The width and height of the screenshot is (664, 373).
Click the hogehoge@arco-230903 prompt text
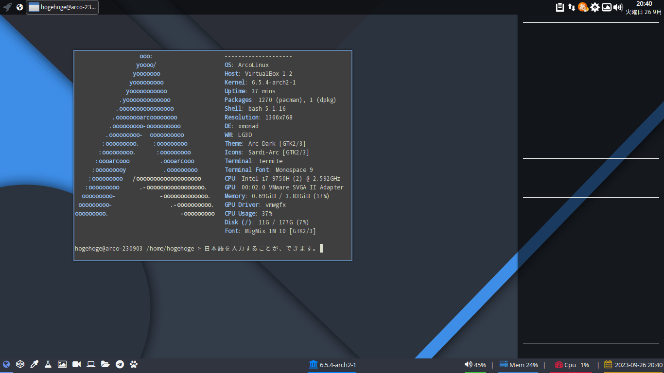tap(109, 249)
